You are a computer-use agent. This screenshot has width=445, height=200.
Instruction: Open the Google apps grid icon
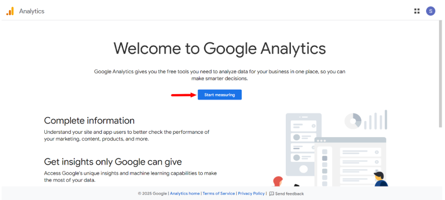[416, 11]
